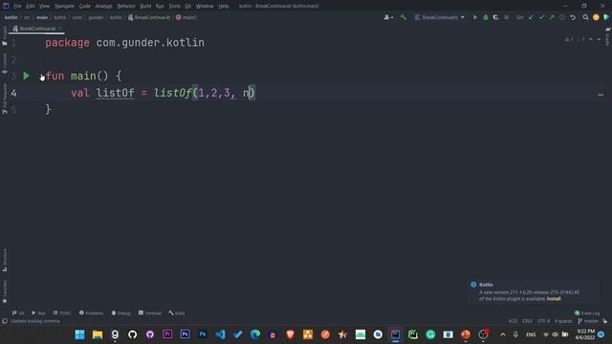
Task: Click the orange IDE updates icon
Action: coord(596,17)
